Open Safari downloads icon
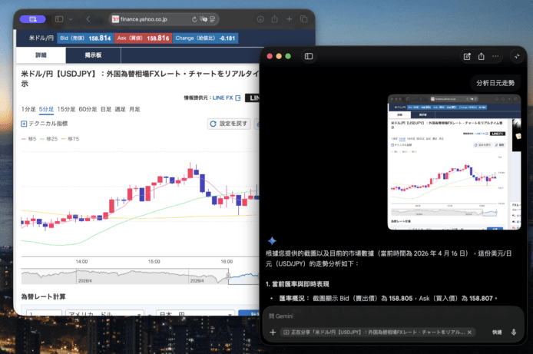 click(x=260, y=19)
